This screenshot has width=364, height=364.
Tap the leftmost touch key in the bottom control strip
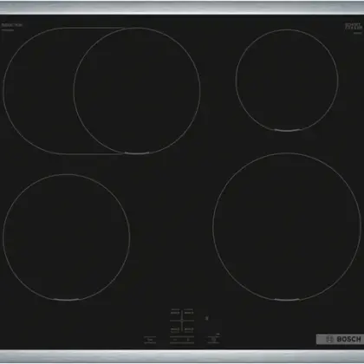click(x=150, y=340)
